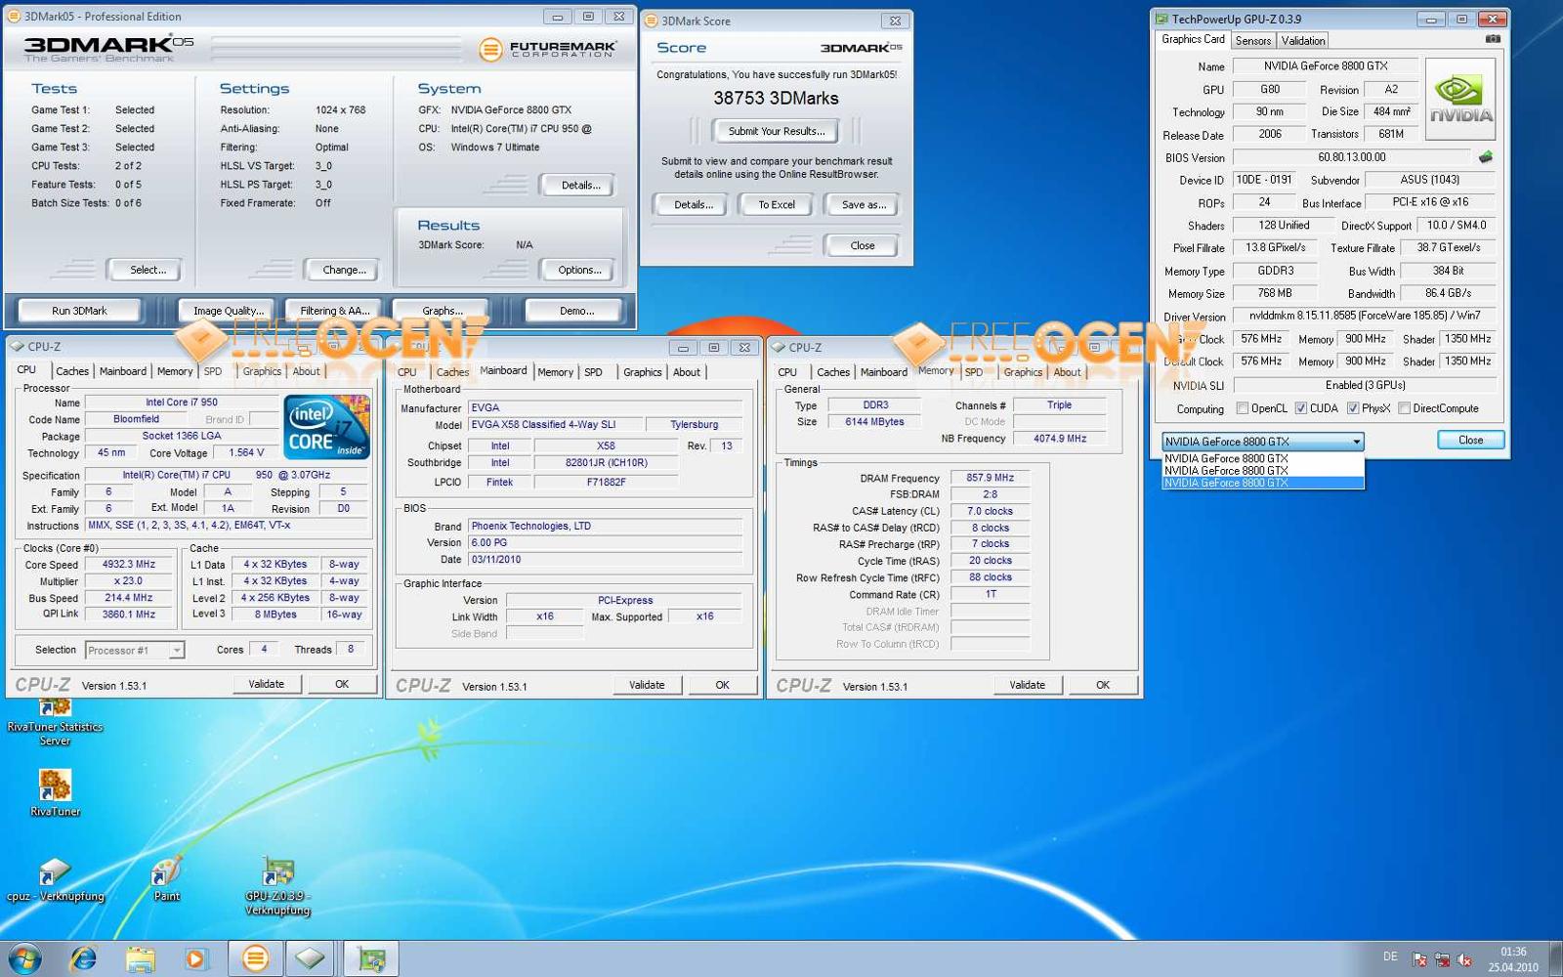Screen dimensions: 1563x977
Task: Toggle the PhysX checkbox in GPU-Z
Action: coord(1353,408)
